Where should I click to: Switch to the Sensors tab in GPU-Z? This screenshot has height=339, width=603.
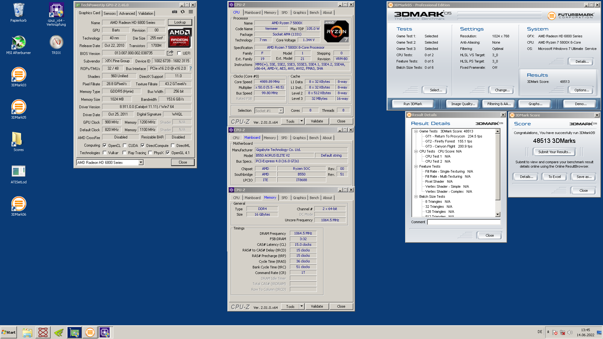pos(110,13)
